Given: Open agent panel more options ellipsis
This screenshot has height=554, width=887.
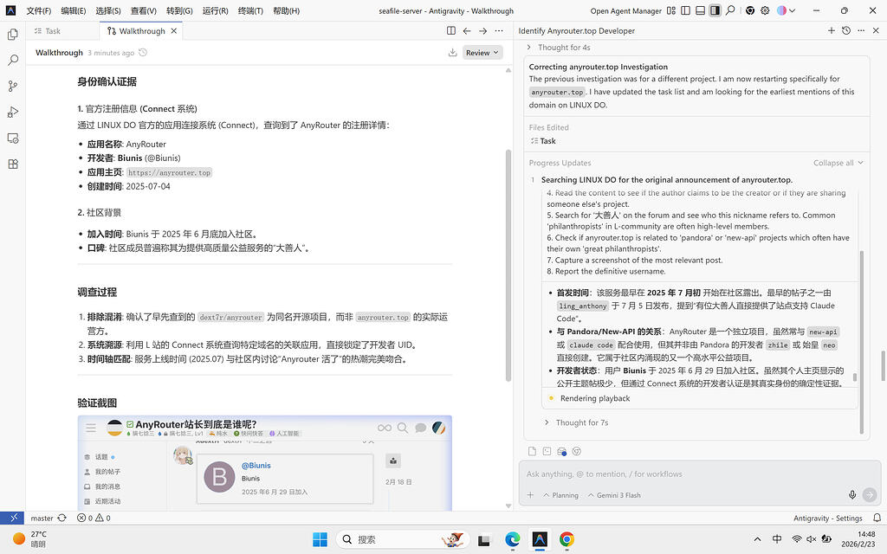Looking at the screenshot, I should [861, 30].
